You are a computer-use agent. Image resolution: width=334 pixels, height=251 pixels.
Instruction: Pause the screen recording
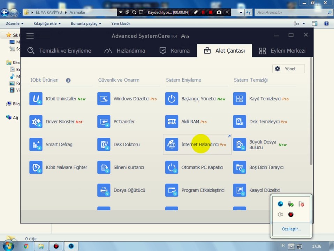pyautogui.click(x=203, y=12)
